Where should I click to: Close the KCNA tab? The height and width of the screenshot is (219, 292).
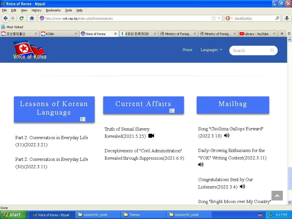76,34
